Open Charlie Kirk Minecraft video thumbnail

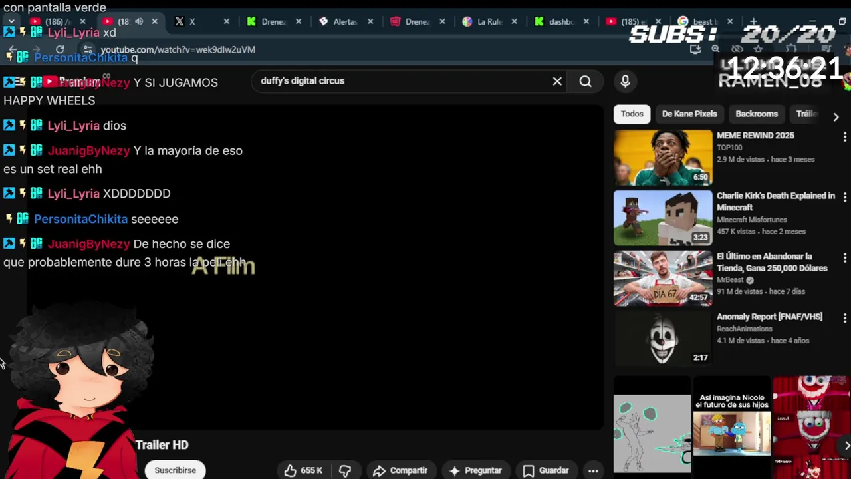coord(663,218)
